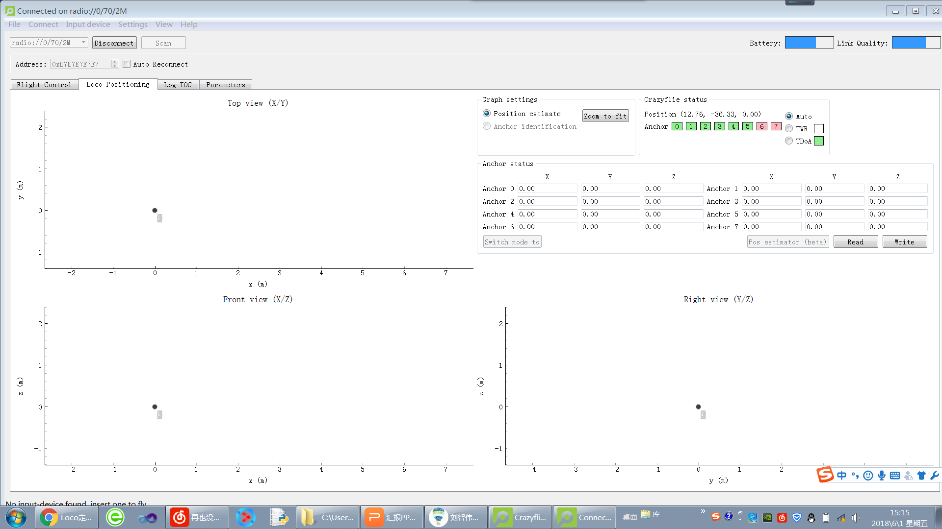Open the Windows Start menu orb
Image resolution: width=942 pixels, height=529 pixels.
point(16,517)
